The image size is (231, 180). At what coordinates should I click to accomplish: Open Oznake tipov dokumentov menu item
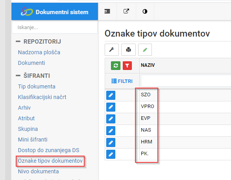click(50, 161)
